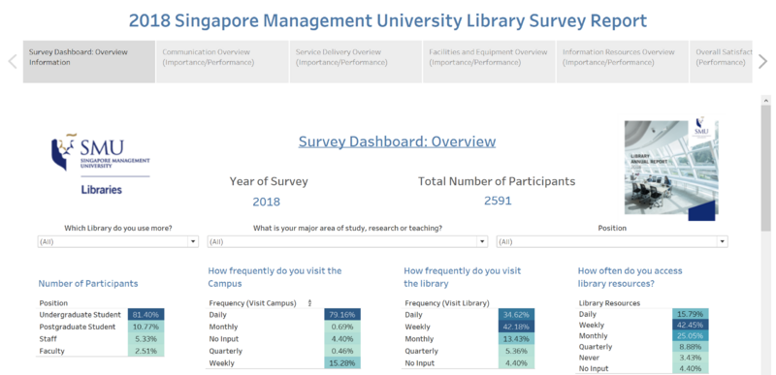Select the 15.79% Daily library resources cell

click(x=691, y=314)
